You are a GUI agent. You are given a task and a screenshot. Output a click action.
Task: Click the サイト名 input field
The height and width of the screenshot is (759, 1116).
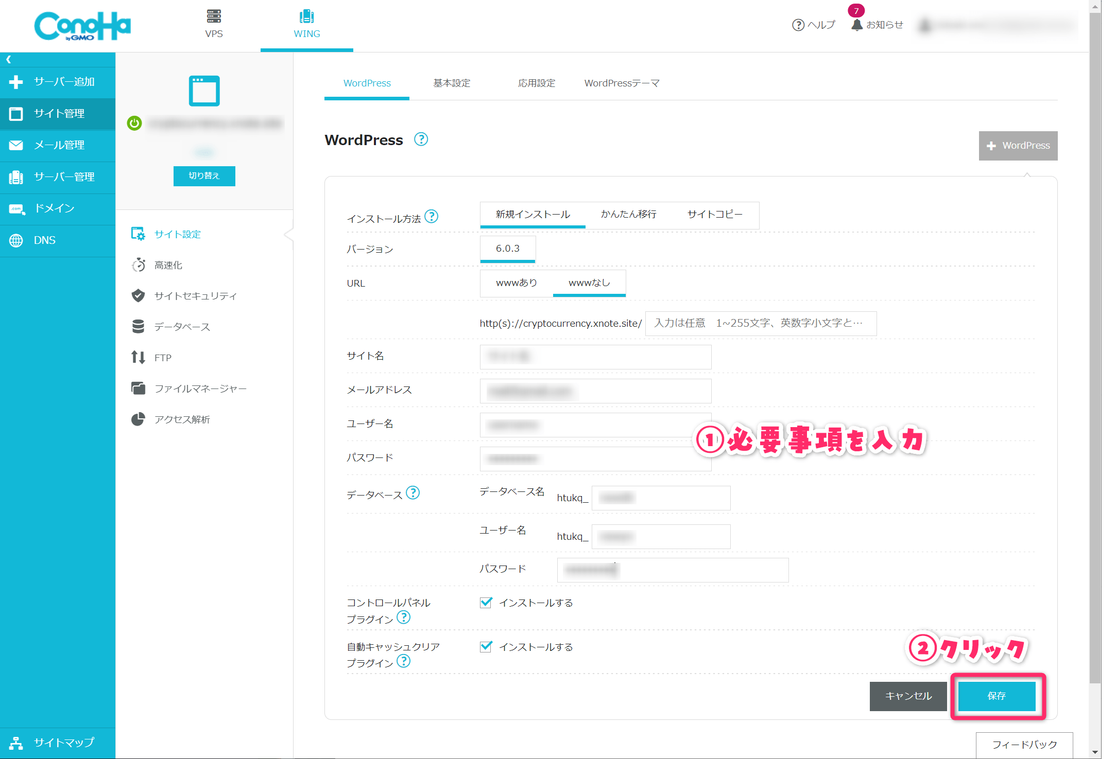595,357
